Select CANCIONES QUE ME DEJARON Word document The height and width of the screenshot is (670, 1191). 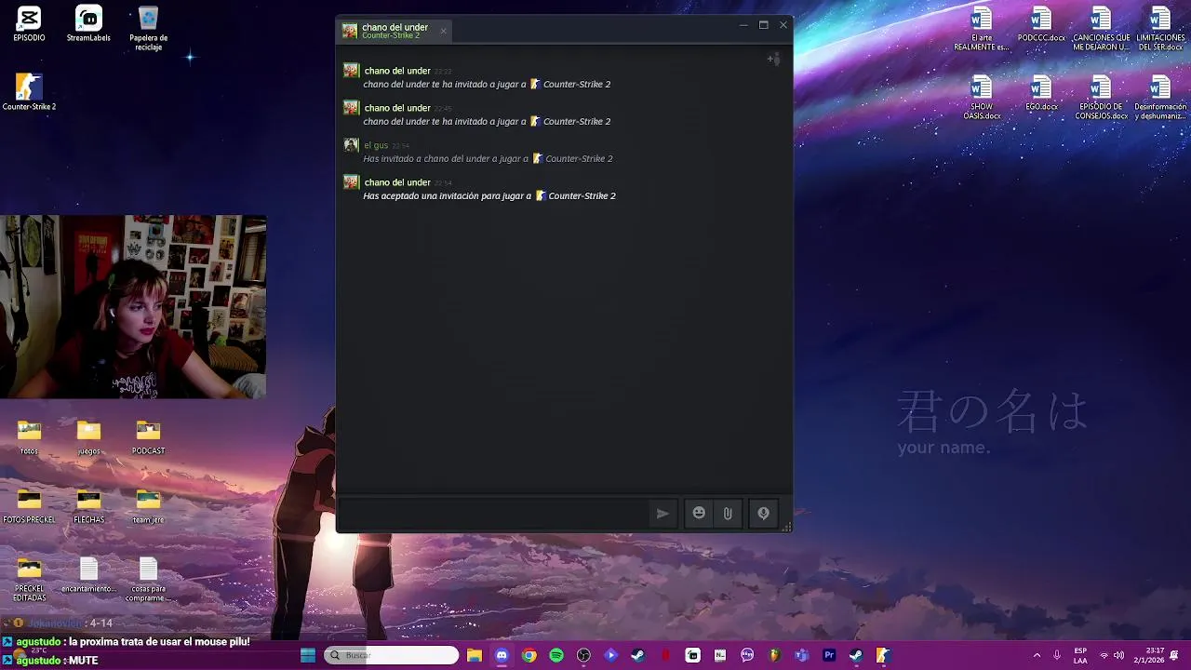coord(1100,28)
